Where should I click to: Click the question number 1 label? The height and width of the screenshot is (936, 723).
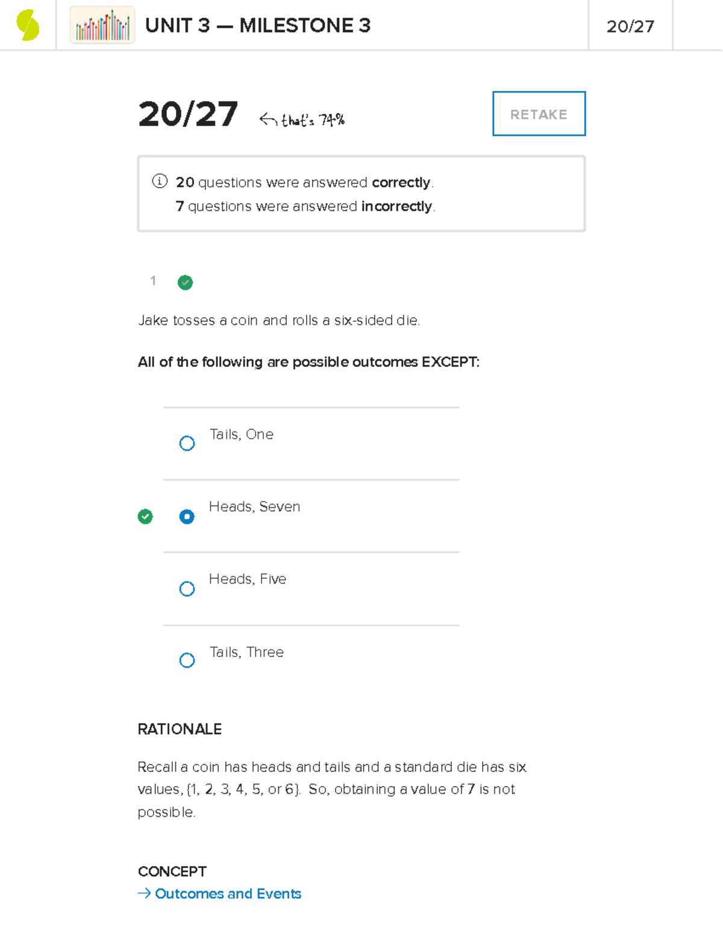point(153,280)
